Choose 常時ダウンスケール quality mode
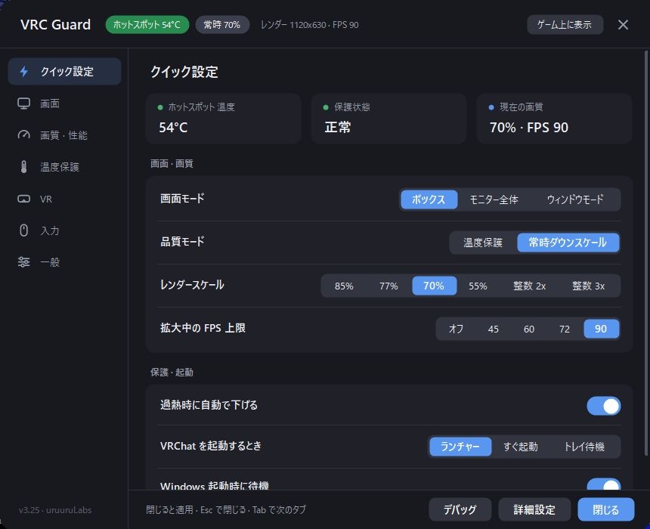Viewport: 650px width, 529px height. coord(568,243)
